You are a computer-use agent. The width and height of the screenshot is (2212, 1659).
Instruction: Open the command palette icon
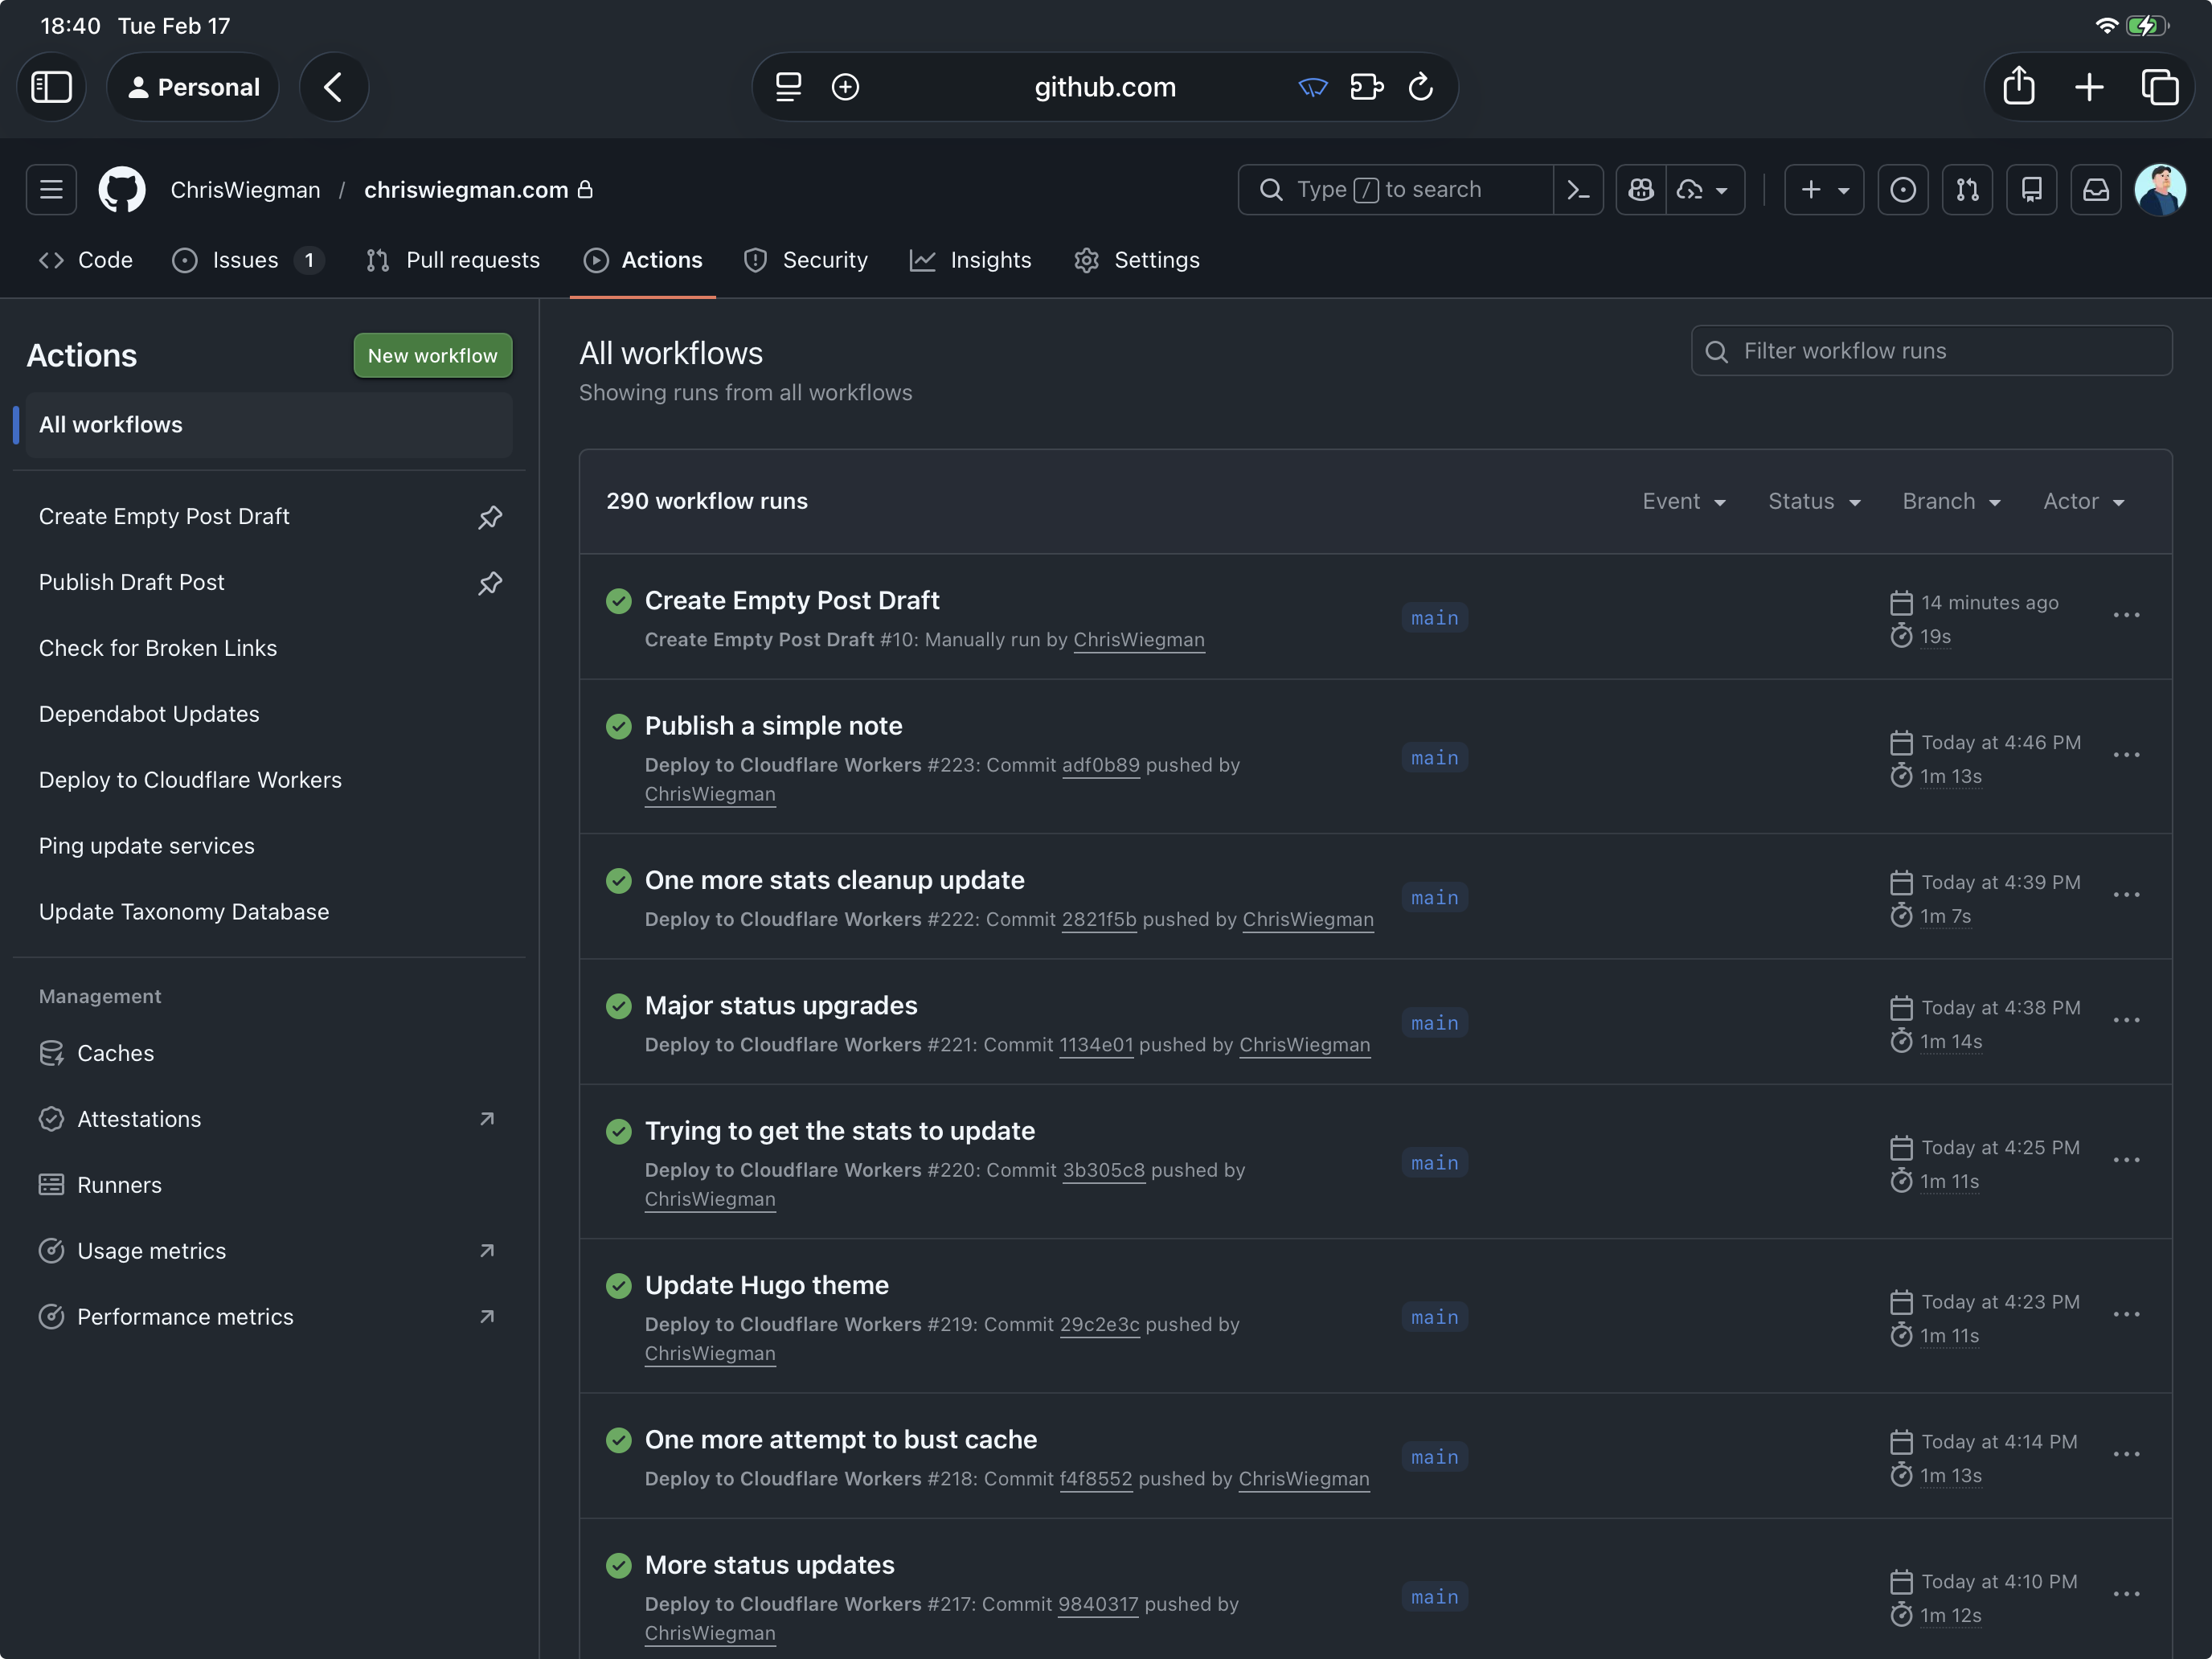[x=1578, y=189]
